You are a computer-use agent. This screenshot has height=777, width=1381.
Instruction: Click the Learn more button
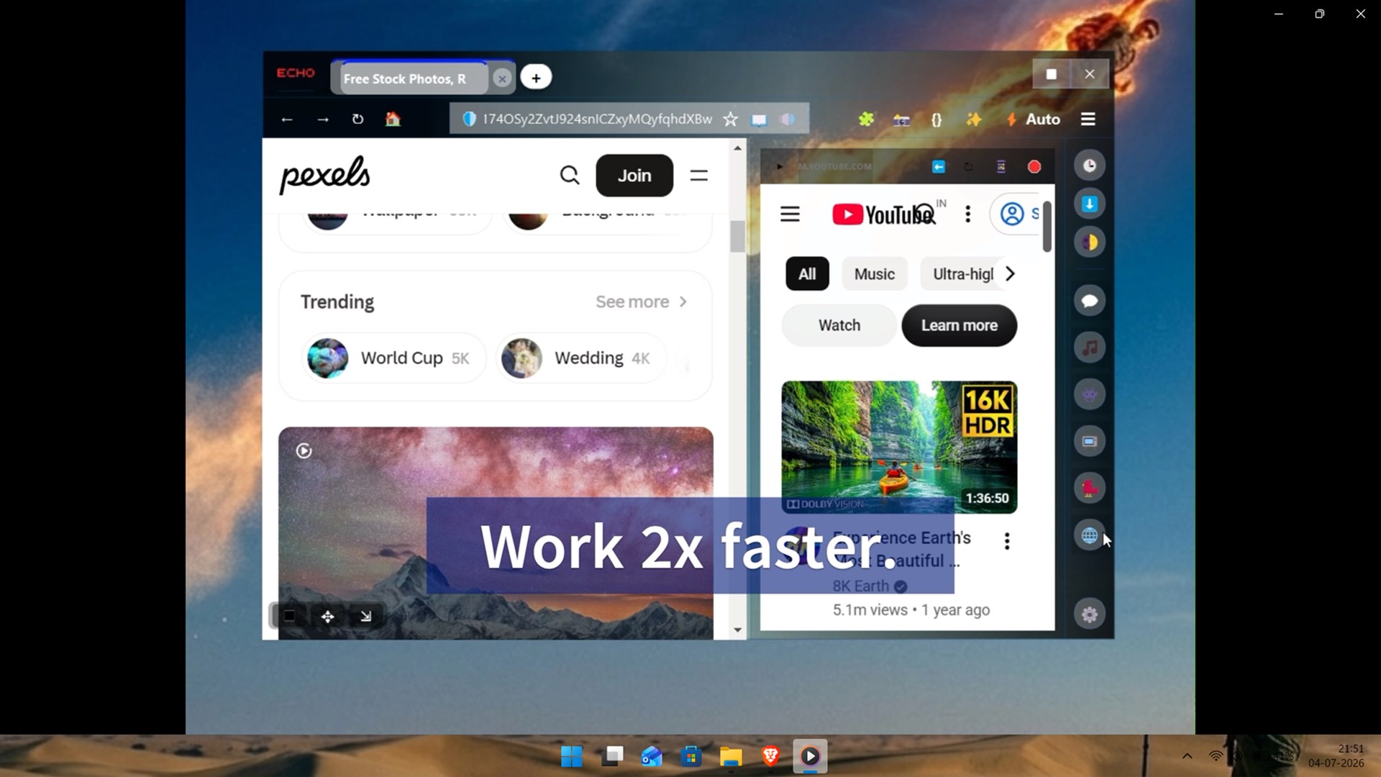(960, 325)
